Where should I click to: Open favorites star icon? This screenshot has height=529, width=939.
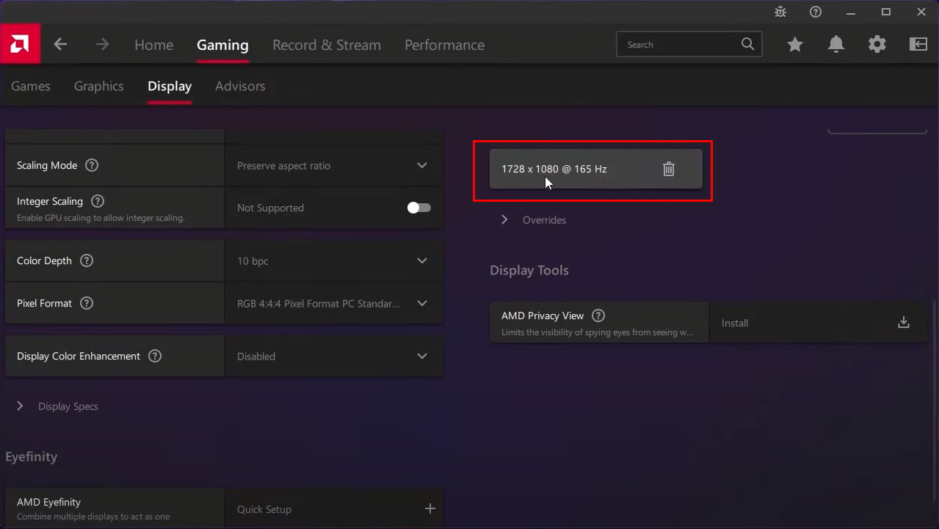coord(795,45)
